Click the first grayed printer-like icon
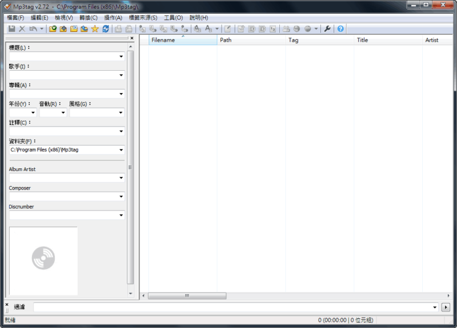457x328 pixels. (118, 29)
